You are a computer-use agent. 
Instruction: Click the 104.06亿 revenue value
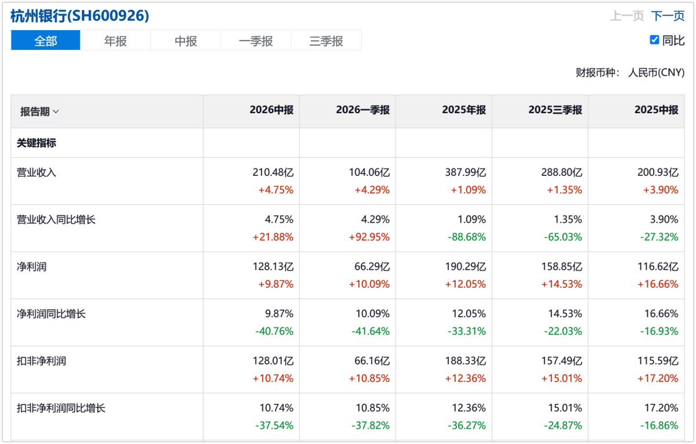click(x=369, y=172)
